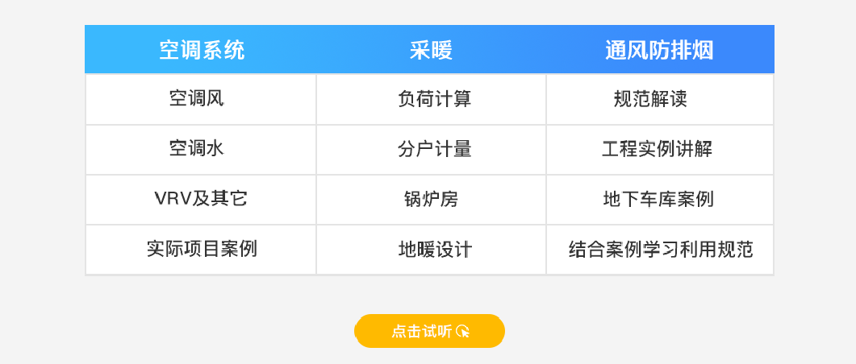Select the 空调系统 column header
This screenshot has height=364, width=856.
coord(202,50)
